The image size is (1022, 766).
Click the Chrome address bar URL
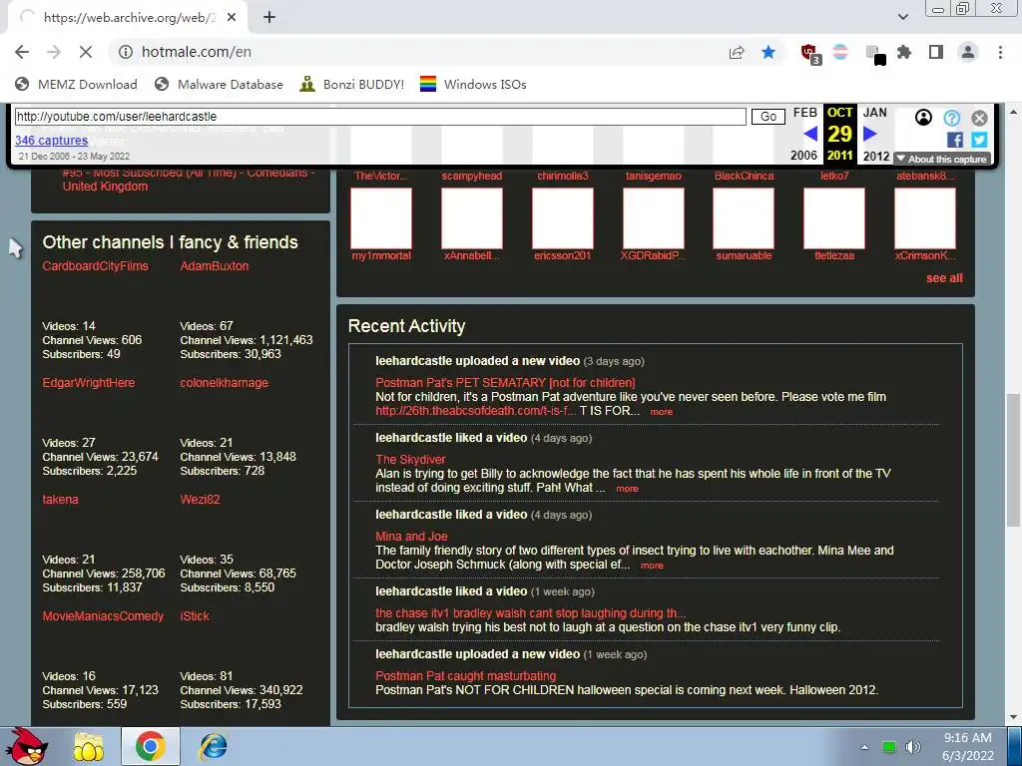(x=197, y=52)
